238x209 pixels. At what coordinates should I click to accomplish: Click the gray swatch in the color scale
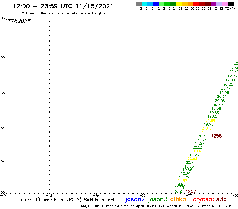click(139, 4)
